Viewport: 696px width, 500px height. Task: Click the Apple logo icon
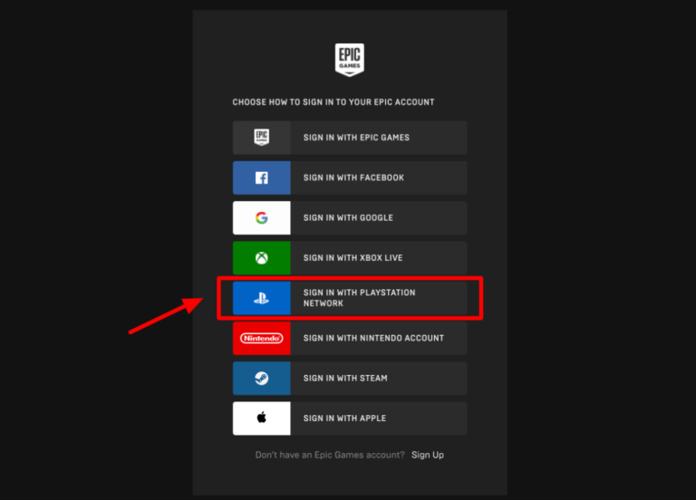pyautogui.click(x=261, y=418)
